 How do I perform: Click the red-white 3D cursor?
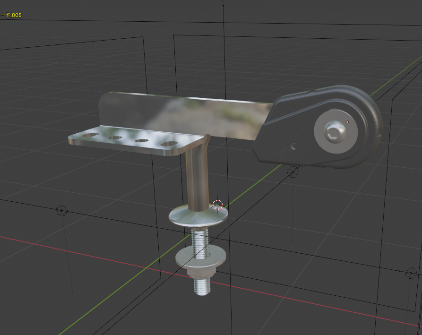[217, 205]
